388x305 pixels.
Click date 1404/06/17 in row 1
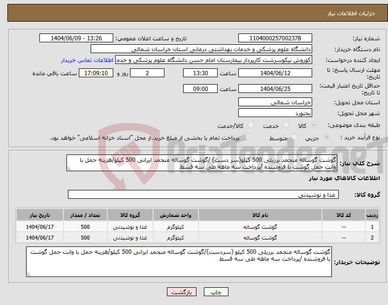coord(39,227)
